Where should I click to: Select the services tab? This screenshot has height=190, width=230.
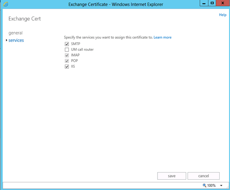[16, 40]
